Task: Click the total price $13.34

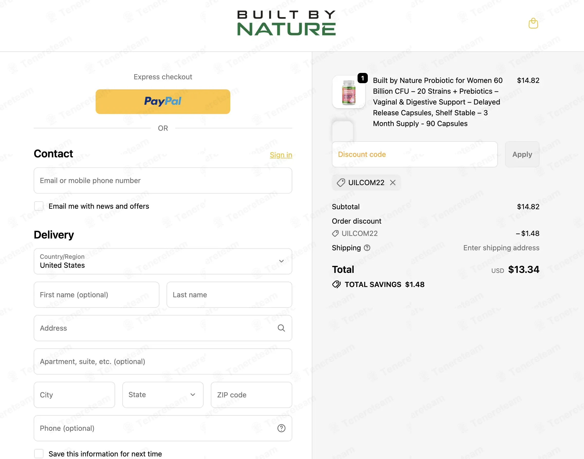Action: tap(523, 270)
